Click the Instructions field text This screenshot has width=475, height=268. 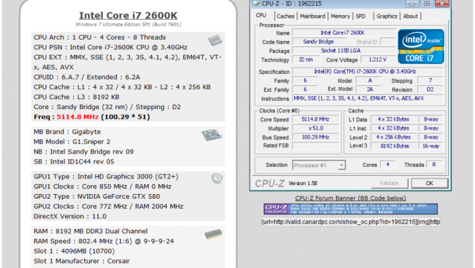[x=367, y=99]
